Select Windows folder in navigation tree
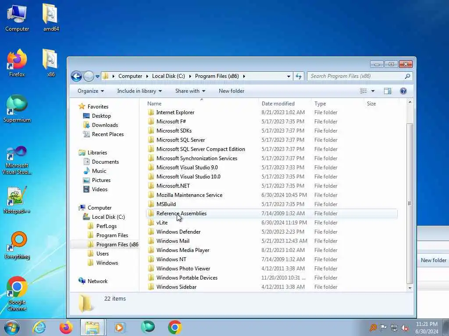The width and height of the screenshot is (449, 336). (107, 263)
